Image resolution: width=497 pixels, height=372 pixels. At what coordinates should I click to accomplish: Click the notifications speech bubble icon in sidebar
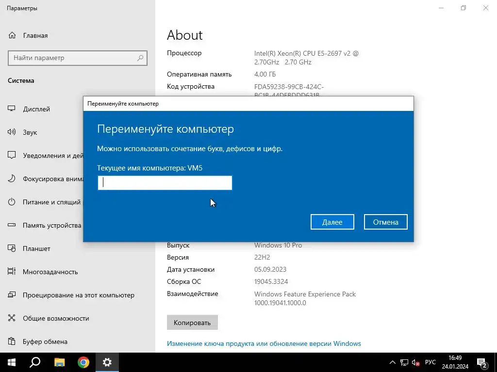tap(12, 155)
